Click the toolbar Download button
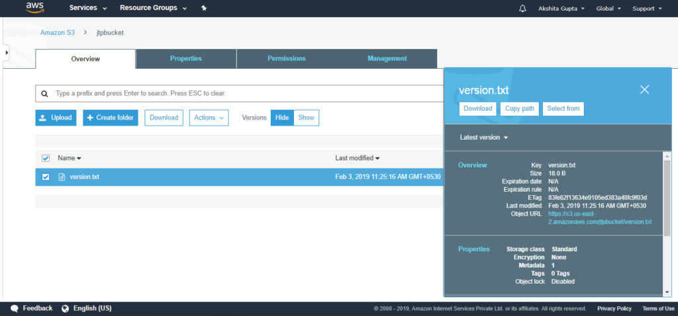The height and width of the screenshot is (316, 678). tap(164, 118)
